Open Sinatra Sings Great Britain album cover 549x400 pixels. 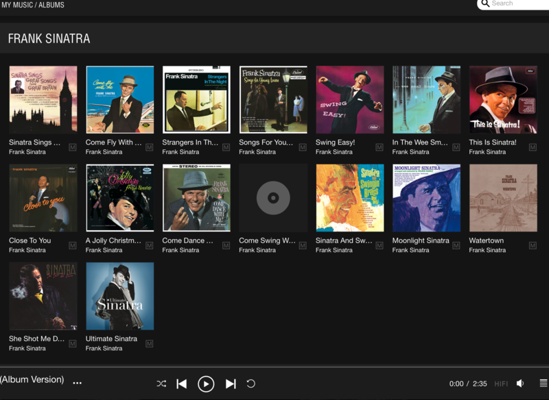43,99
